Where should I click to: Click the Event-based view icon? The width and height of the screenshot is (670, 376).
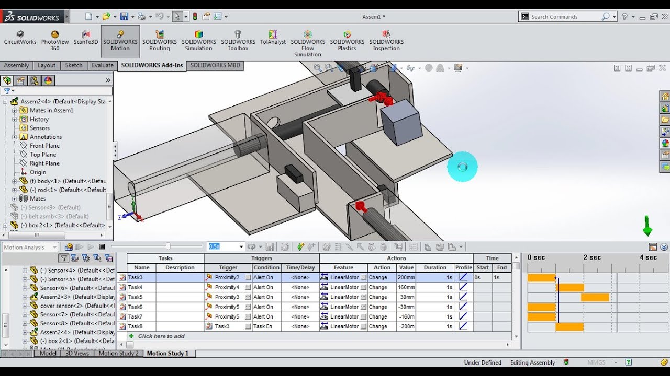653,247
